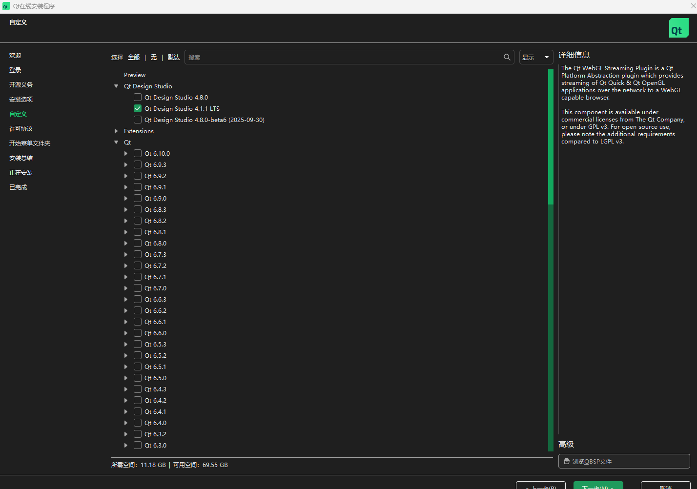Image resolution: width=697 pixels, height=489 pixels.
Task: Close the Qt installer window
Action: (x=693, y=6)
